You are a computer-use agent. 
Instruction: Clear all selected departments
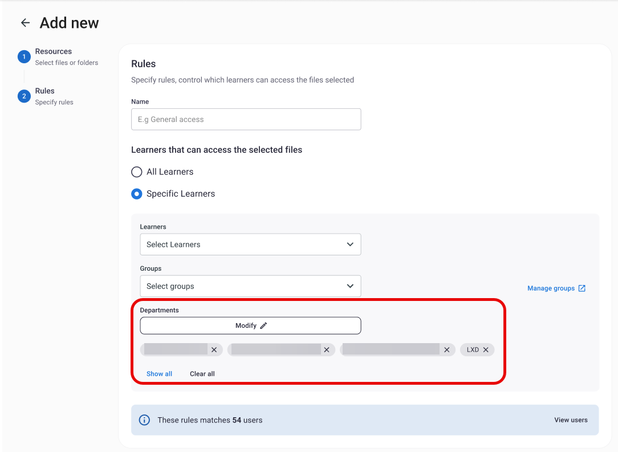pos(202,373)
